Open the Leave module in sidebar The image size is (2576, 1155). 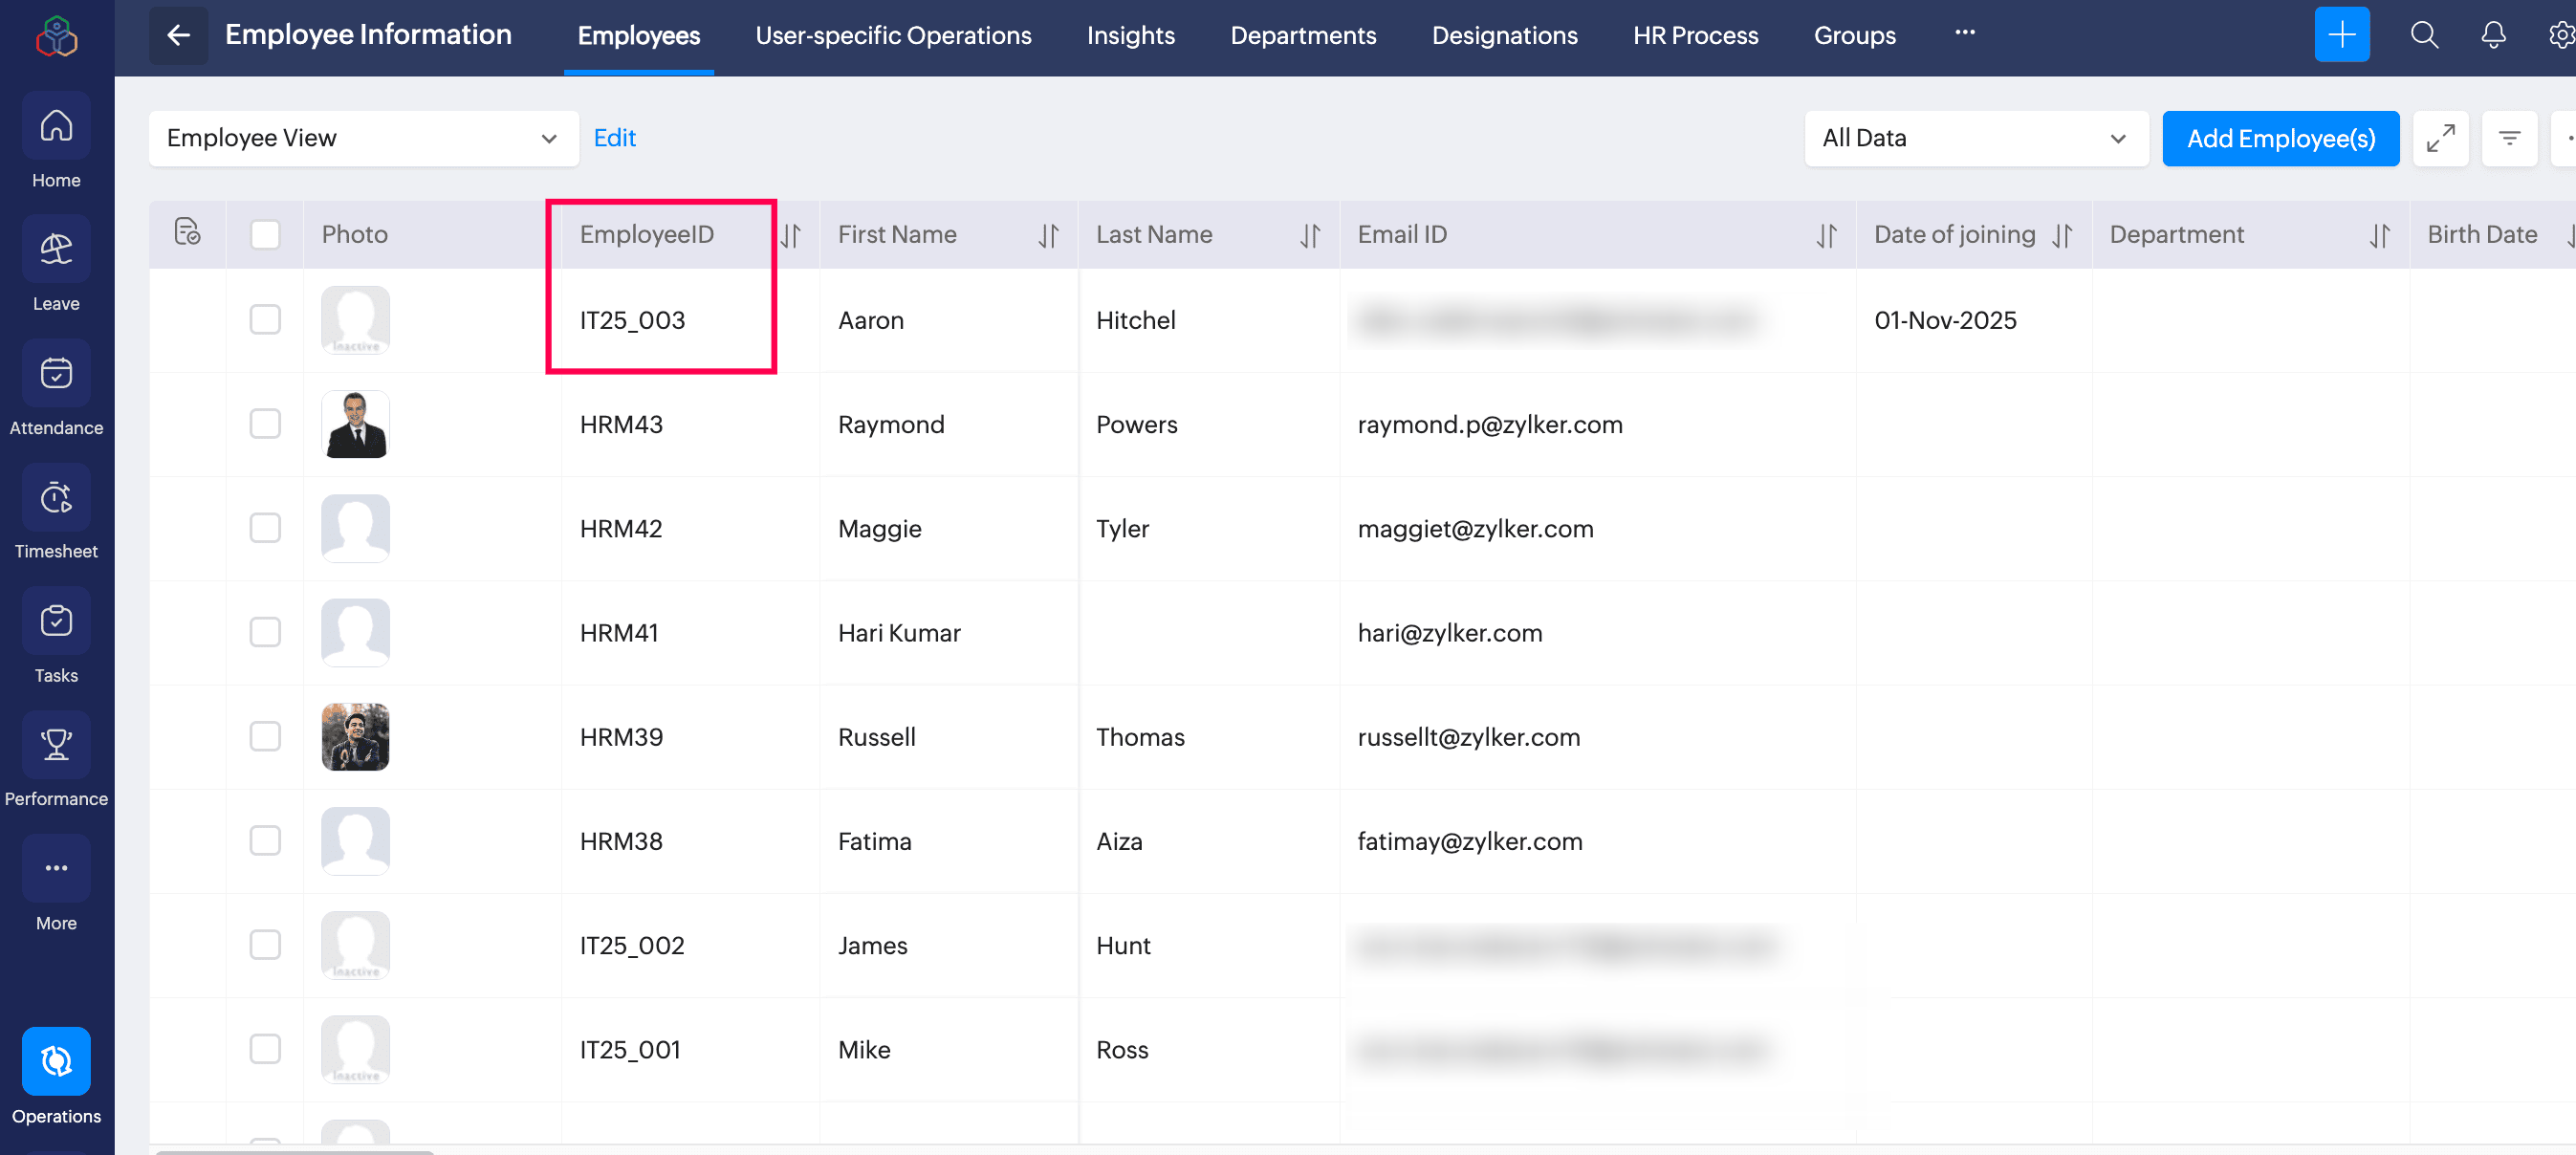pyautogui.click(x=56, y=250)
